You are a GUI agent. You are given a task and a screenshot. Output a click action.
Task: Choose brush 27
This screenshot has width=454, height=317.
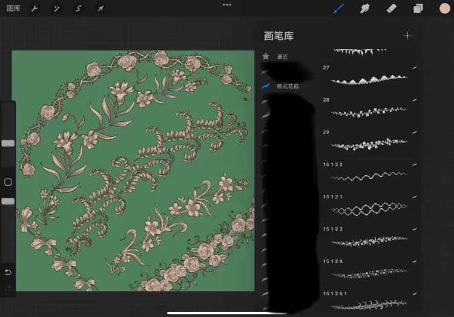tap(370, 75)
